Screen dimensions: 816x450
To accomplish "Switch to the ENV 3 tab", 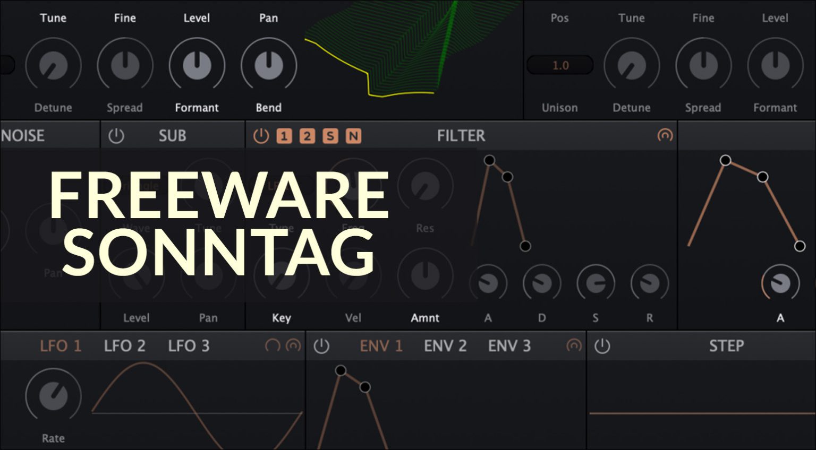I will pyautogui.click(x=509, y=345).
